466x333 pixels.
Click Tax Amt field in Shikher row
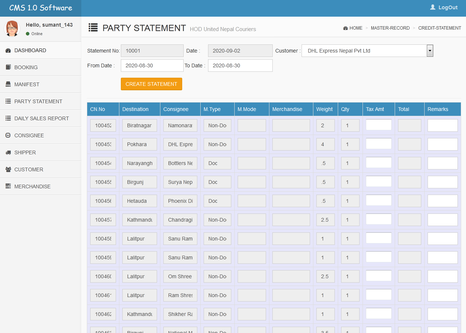tap(379, 313)
